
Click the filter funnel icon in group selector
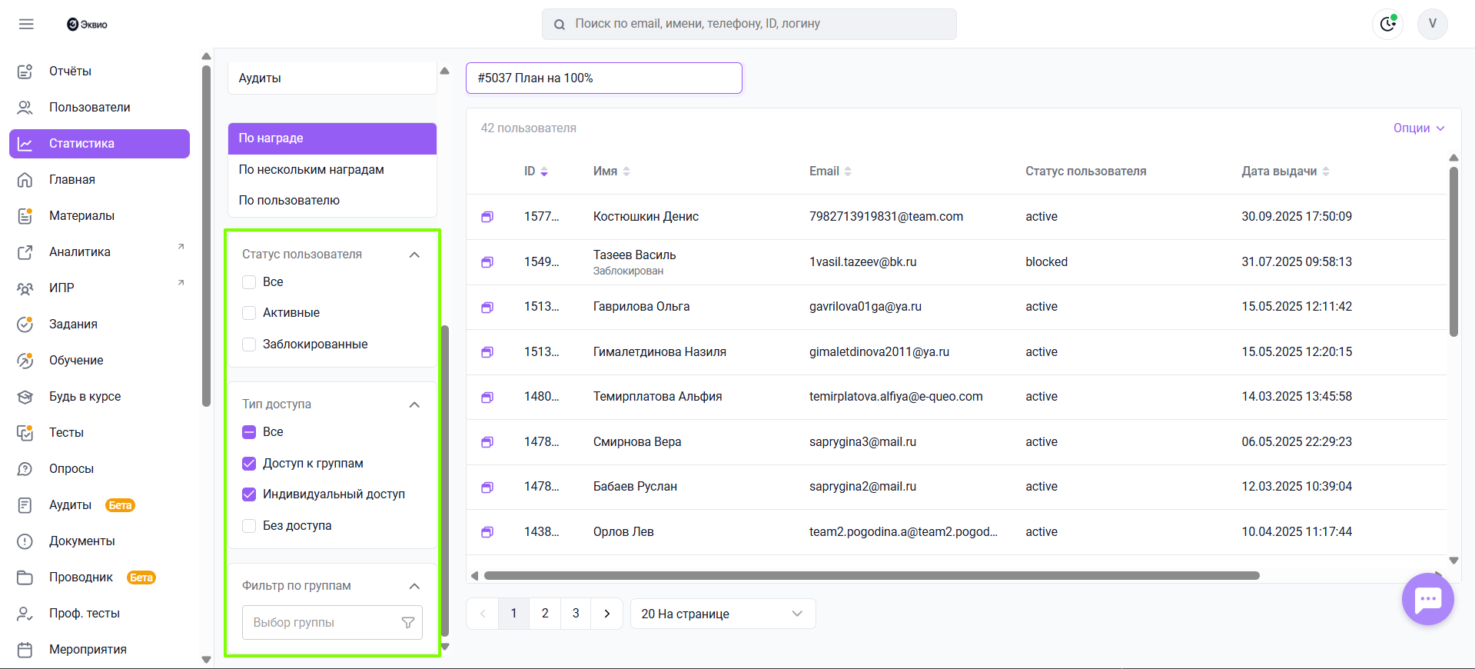(408, 623)
